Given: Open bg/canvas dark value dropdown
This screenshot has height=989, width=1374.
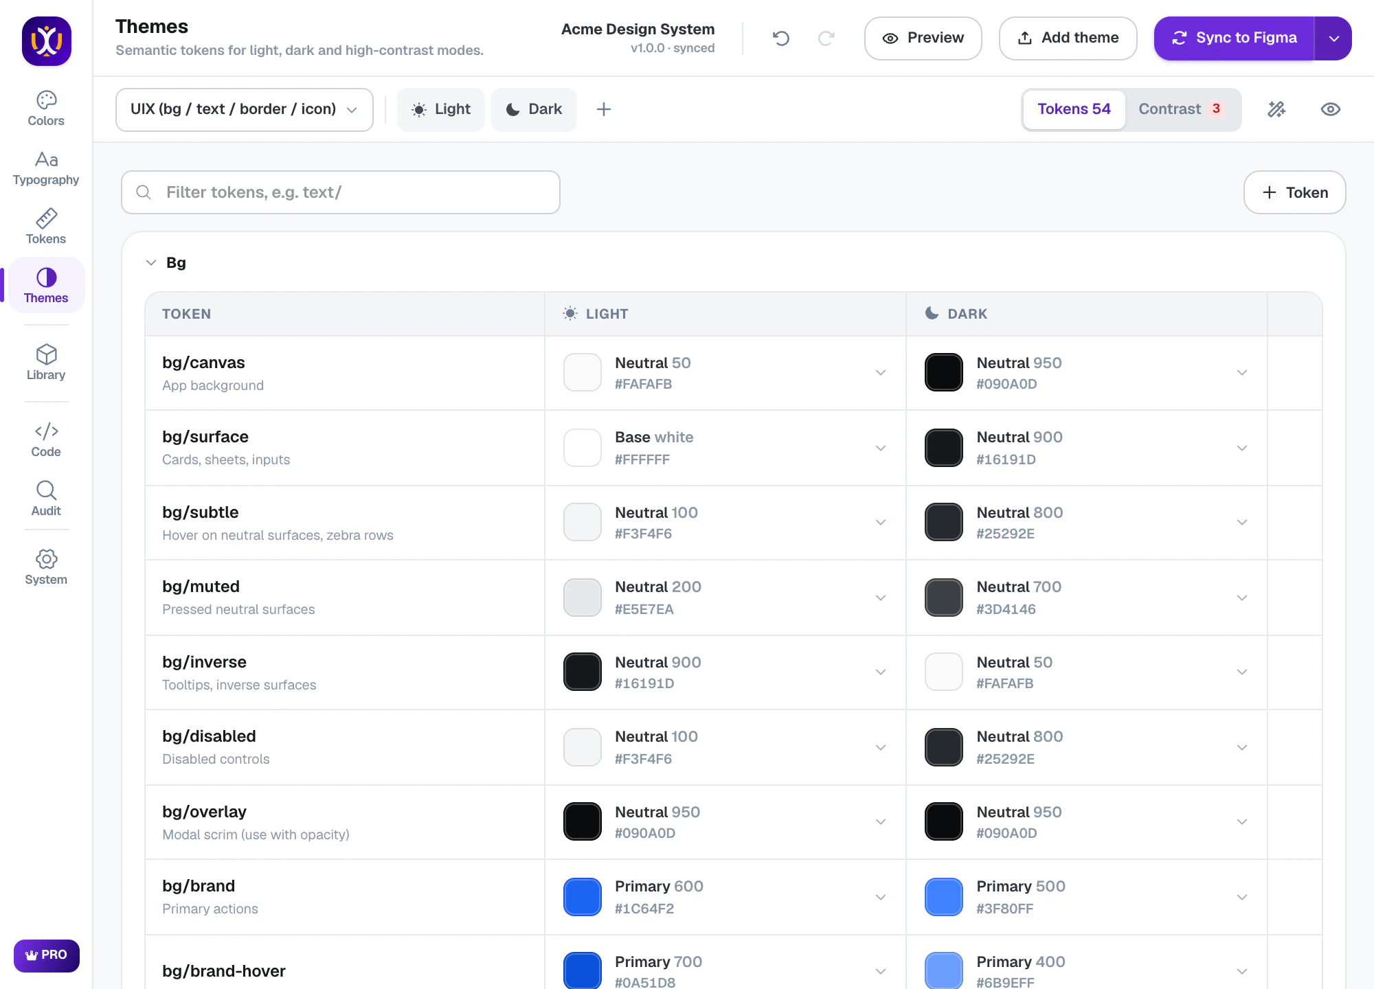Looking at the screenshot, I should point(1242,373).
